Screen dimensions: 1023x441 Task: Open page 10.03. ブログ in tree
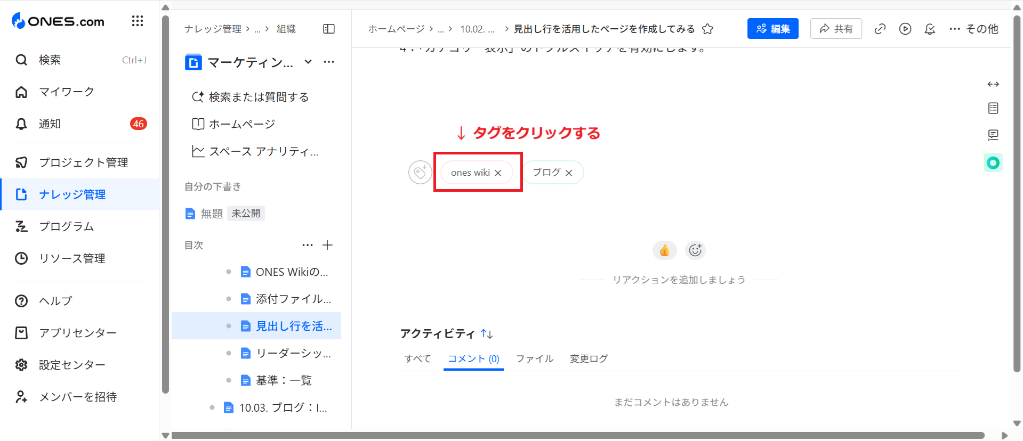(x=276, y=407)
